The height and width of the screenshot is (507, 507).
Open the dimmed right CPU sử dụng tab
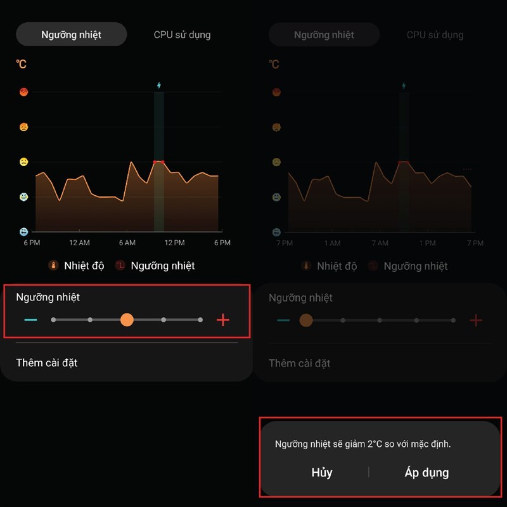435,35
